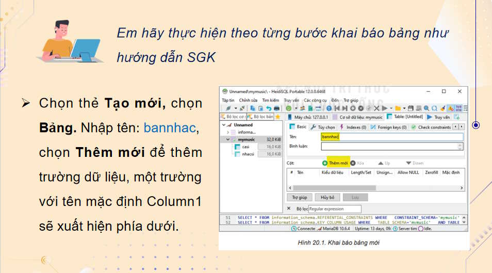492x273 pixels.
Task: Click the favorites star icon
Action: click(x=277, y=117)
